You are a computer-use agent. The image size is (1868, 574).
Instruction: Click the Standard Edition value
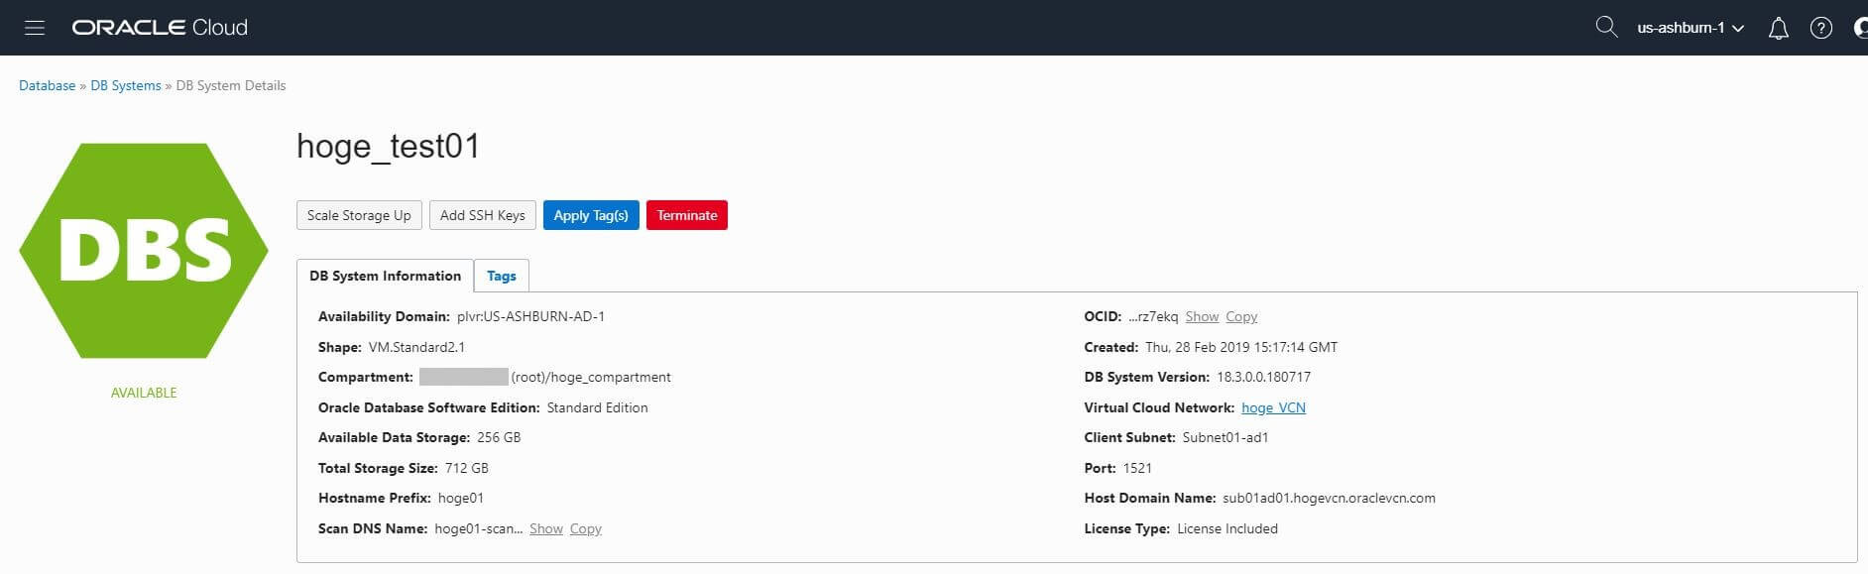(597, 407)
